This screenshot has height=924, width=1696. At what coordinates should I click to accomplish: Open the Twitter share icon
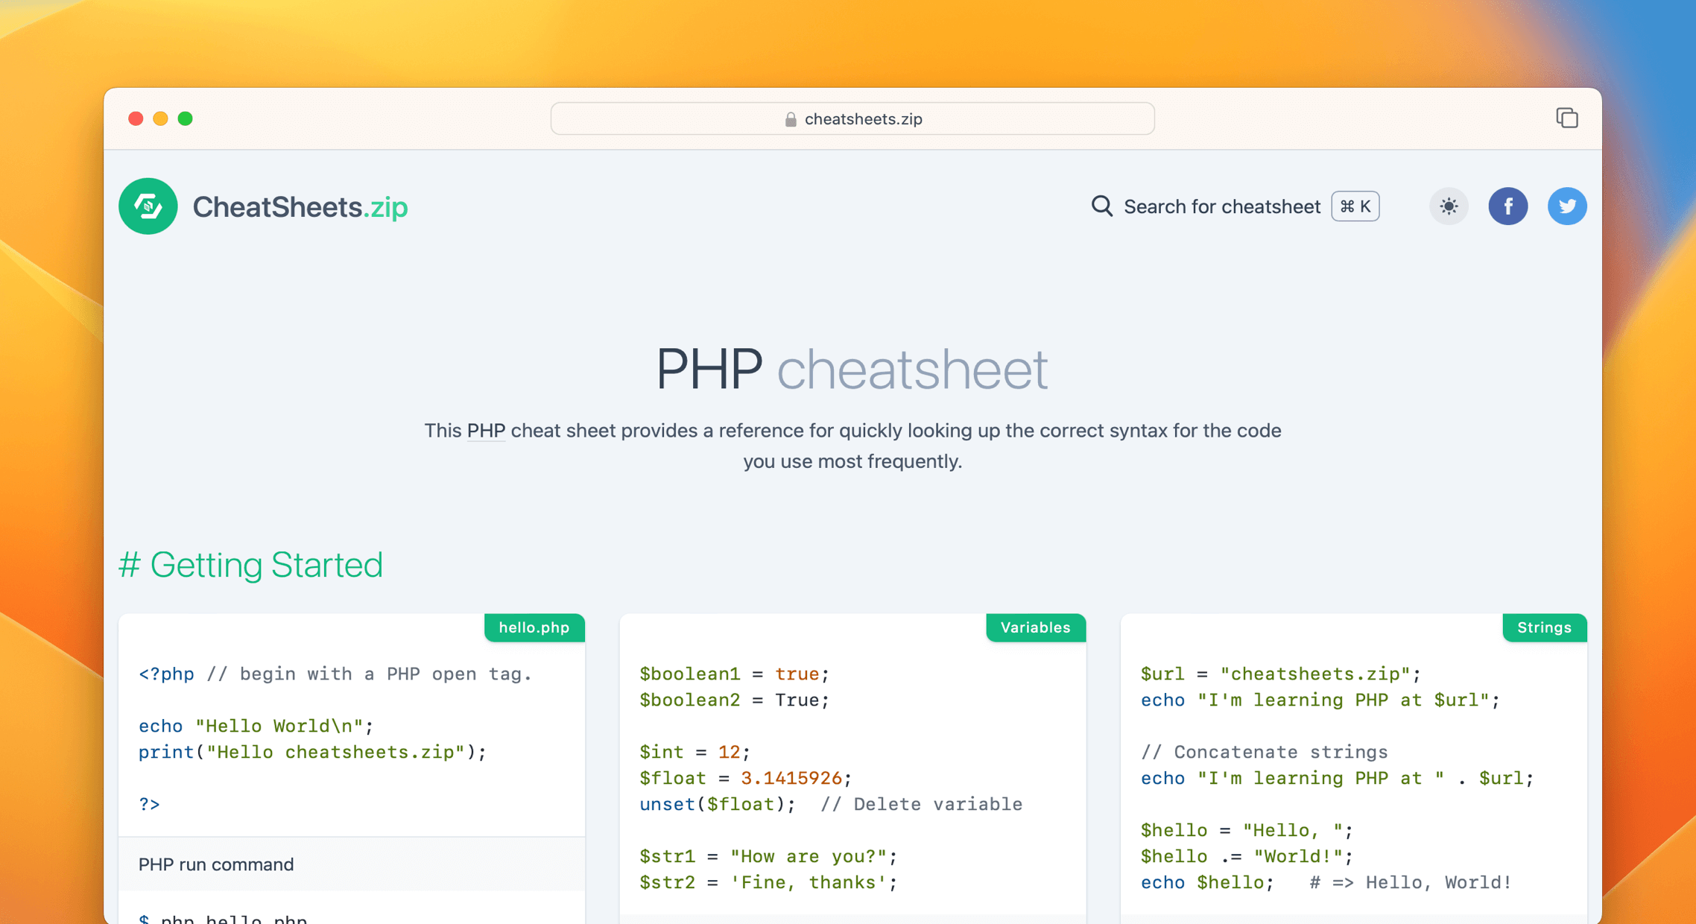[x=1566, y=206]
